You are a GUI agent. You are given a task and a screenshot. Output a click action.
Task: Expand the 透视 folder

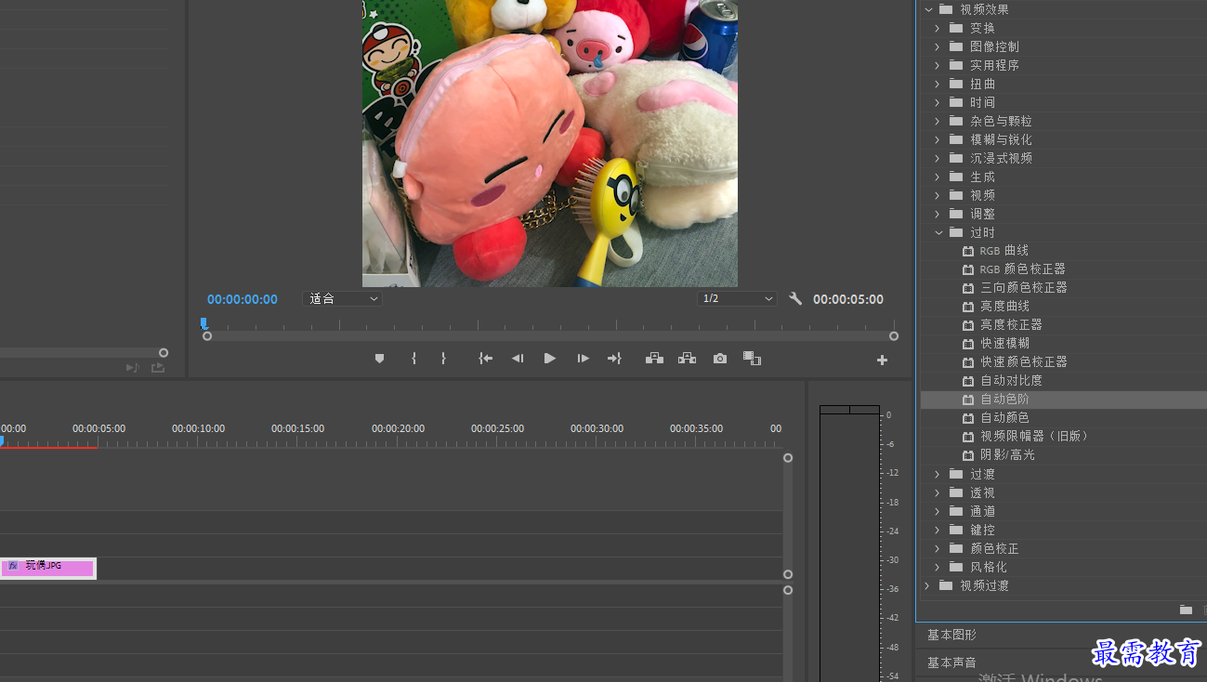pos(938,492)
